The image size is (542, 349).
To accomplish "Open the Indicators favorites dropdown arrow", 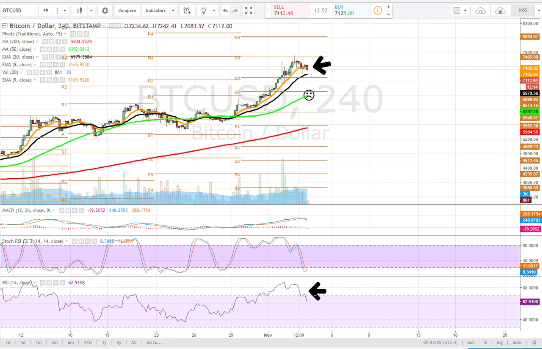I will click(x=173, y=11).
